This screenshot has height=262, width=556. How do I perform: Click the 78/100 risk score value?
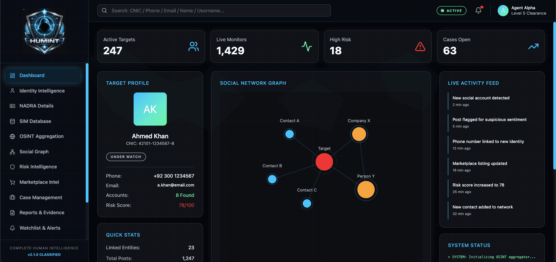(x=186, y=205)
